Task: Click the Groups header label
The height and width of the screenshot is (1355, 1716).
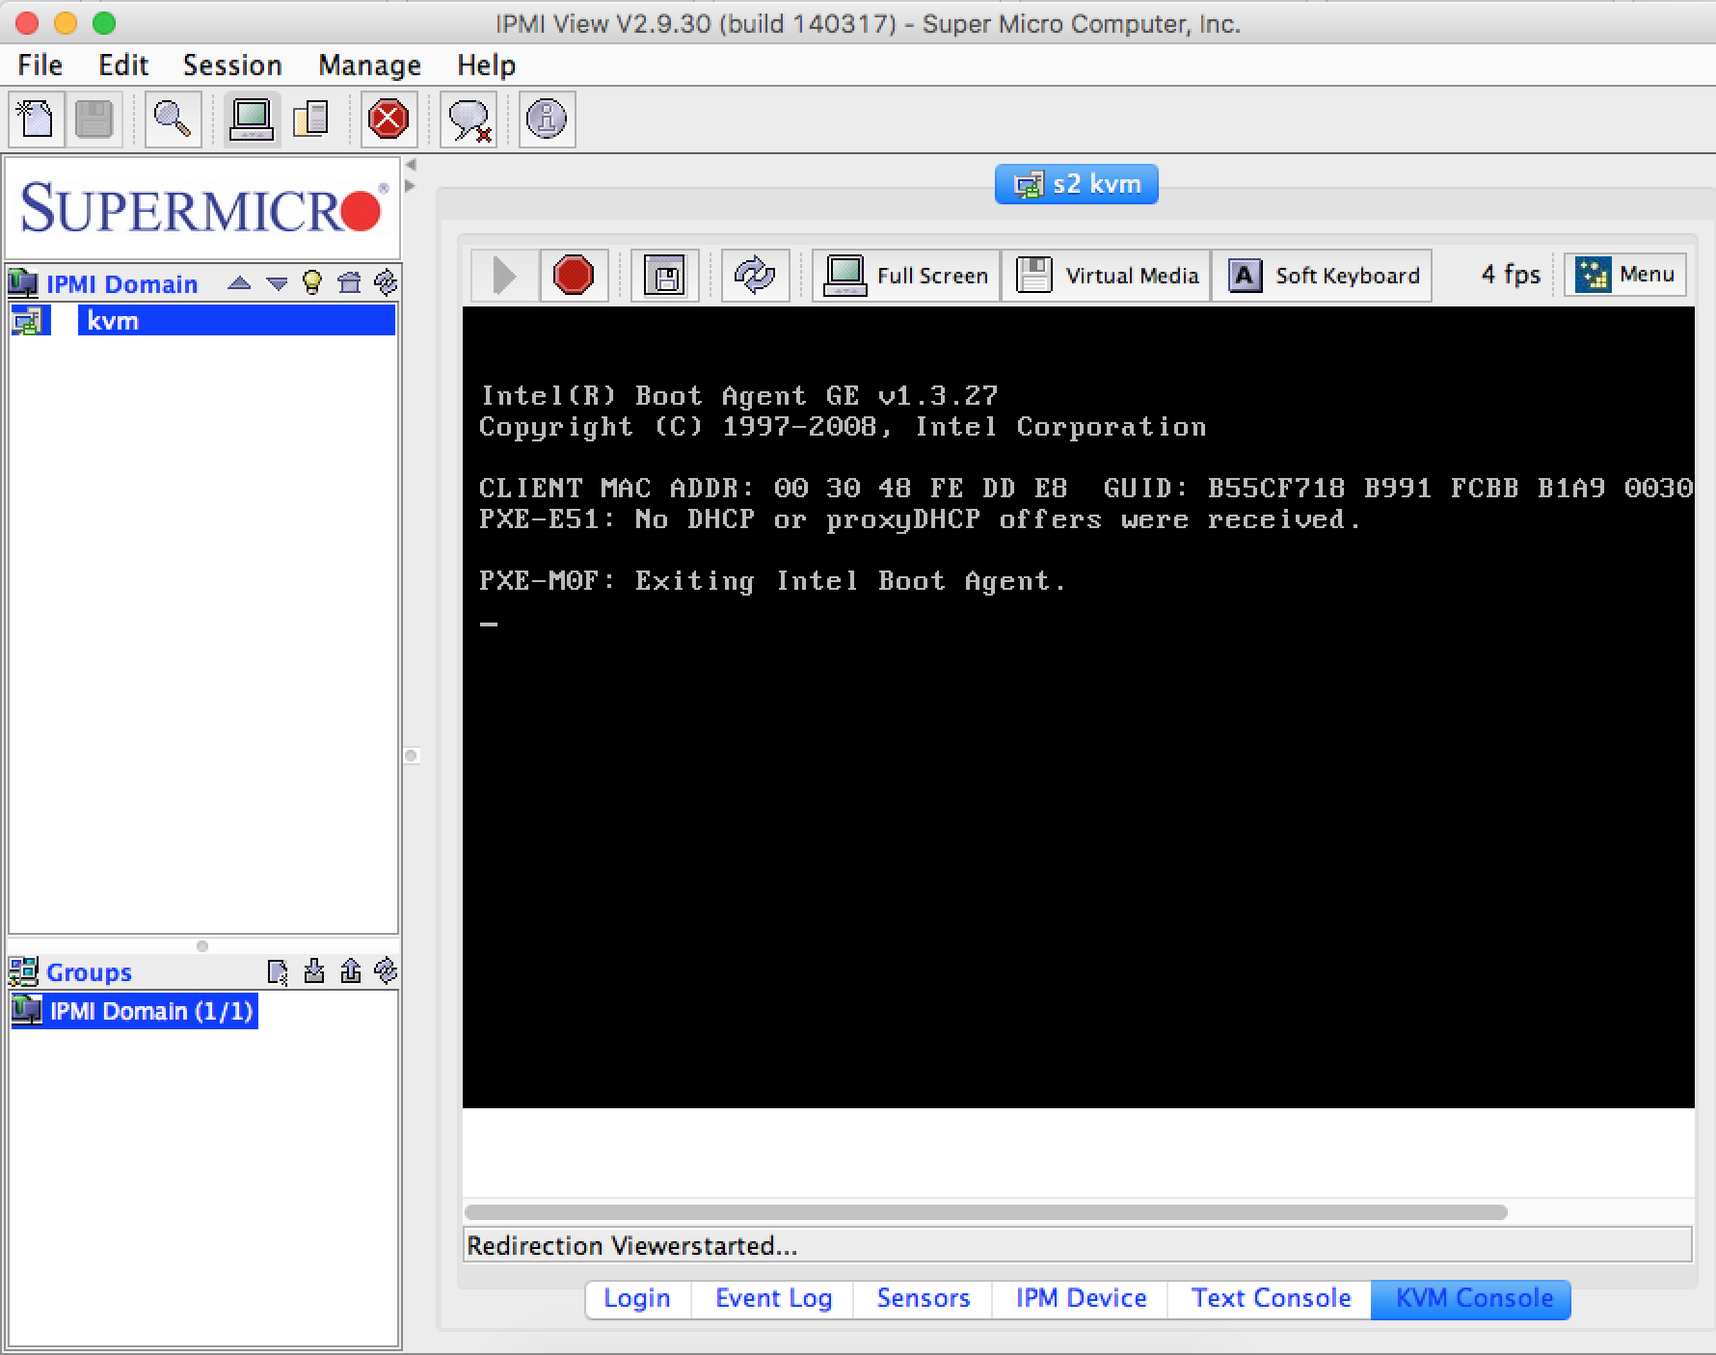Action: click(89, 972)
